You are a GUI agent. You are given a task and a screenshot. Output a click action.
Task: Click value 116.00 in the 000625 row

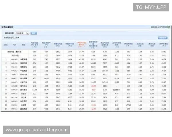pyautogui.click(x=93, y=82)
